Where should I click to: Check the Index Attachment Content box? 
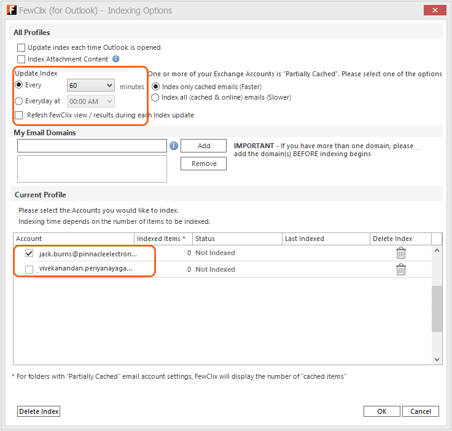coord(21,59)
